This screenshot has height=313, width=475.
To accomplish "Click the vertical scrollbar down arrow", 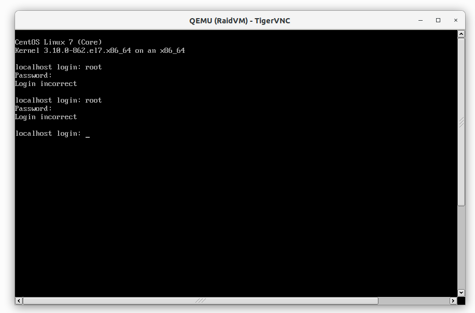I will coord(461,292).
